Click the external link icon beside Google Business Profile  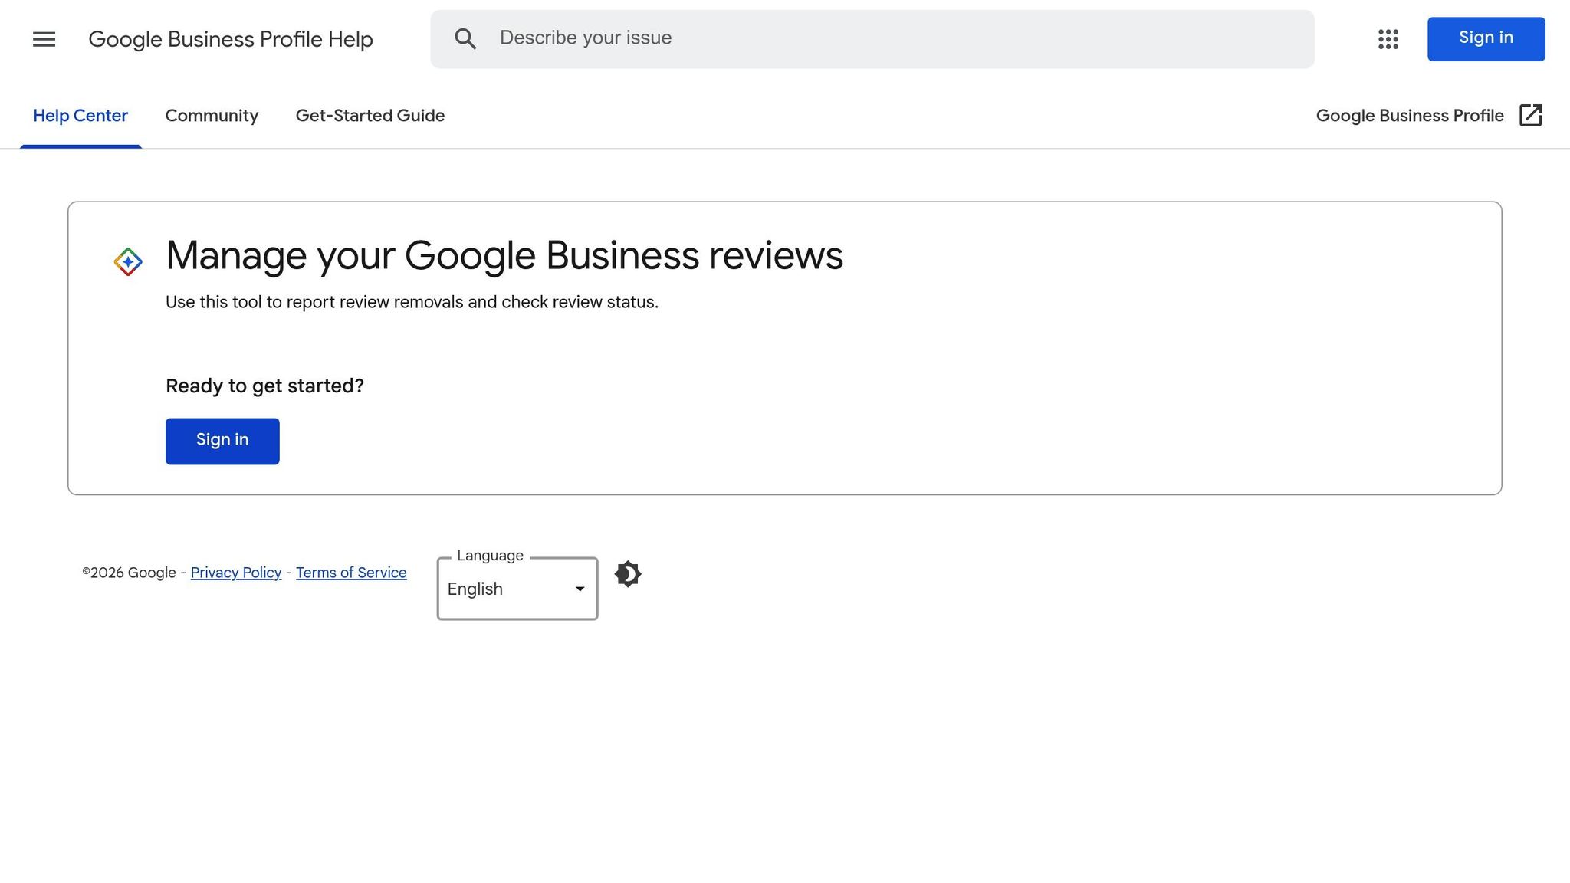[1530, 115]
